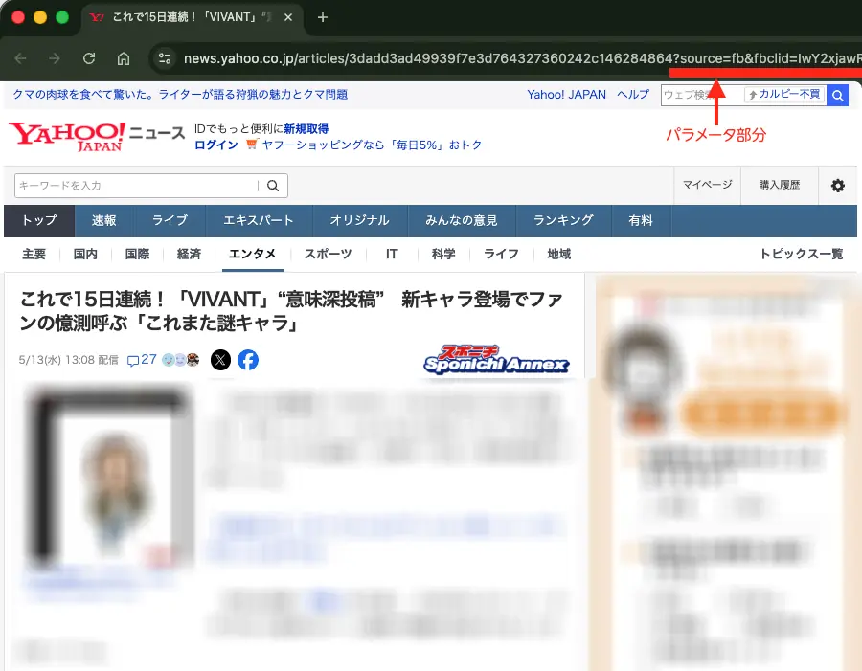Image resolution: width=862 pixels, height=671 pixels.
Task: Focus the ウェブ検索 input box
Action: 702,95
